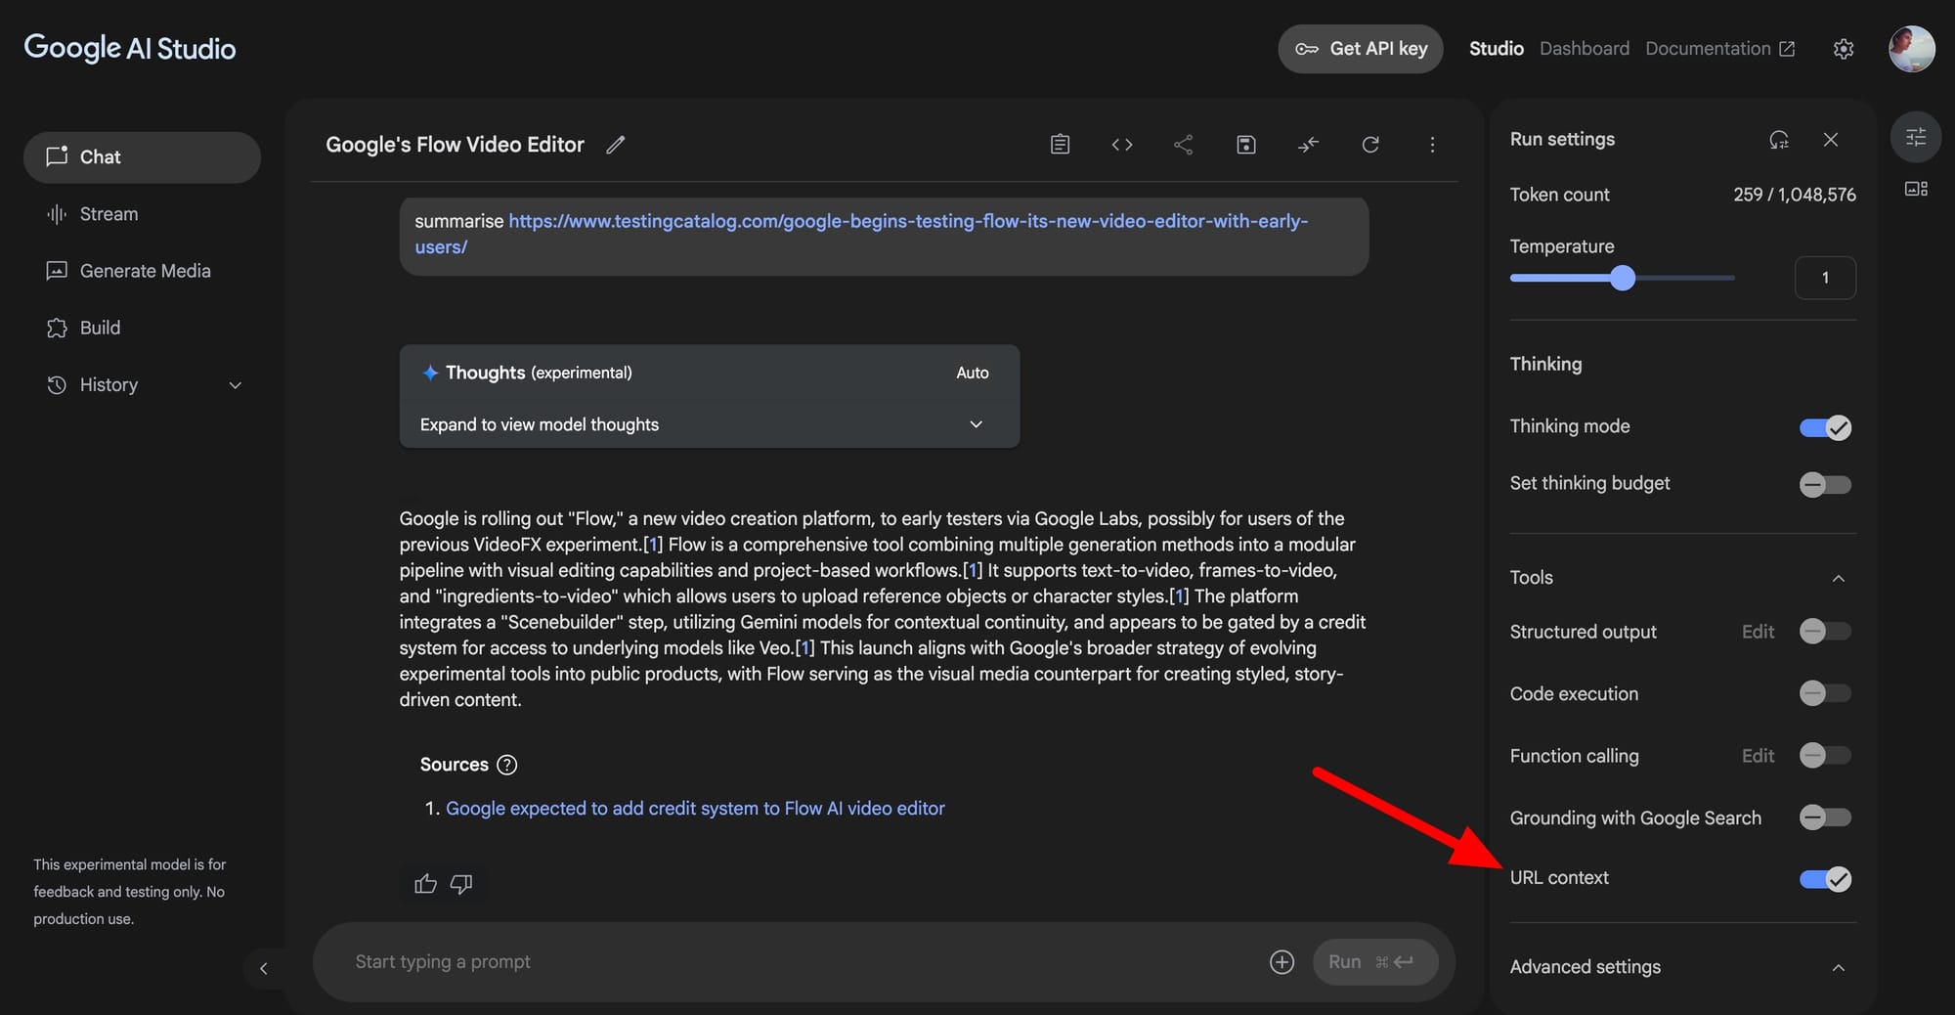Enable Structured output toggle

coord(1825,632)
